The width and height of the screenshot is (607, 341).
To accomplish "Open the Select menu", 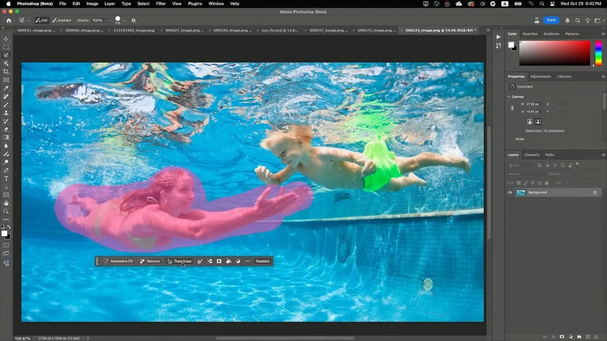I will 143,4.
